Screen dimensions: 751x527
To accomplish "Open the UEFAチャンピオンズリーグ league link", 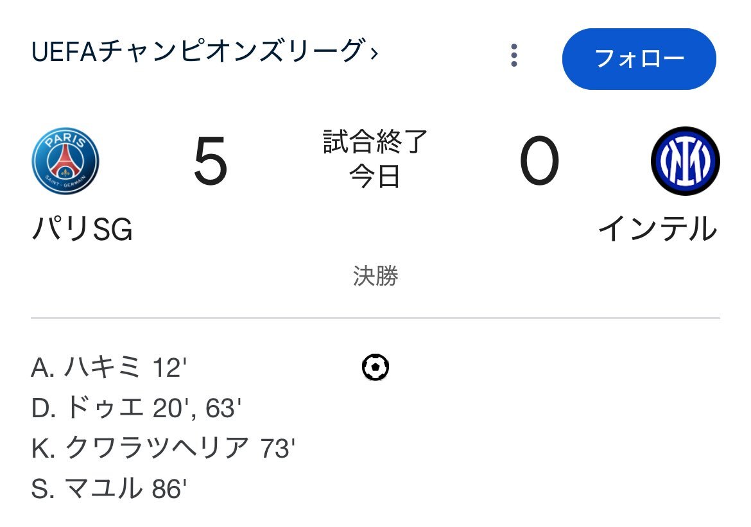I will coord(198,52).
